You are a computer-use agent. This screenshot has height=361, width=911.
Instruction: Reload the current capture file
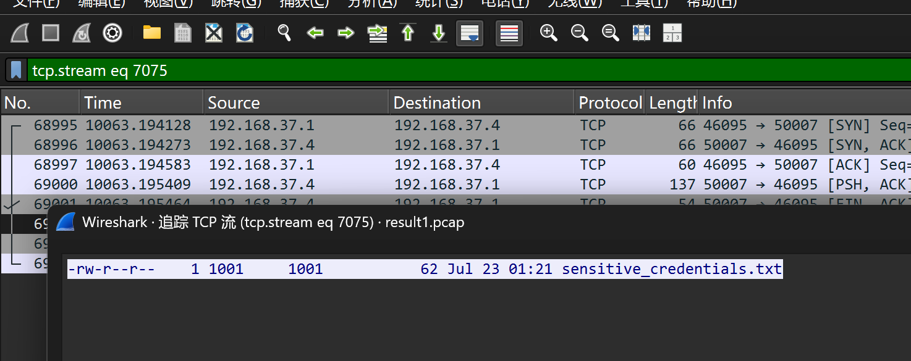click(x=245, y=33)
